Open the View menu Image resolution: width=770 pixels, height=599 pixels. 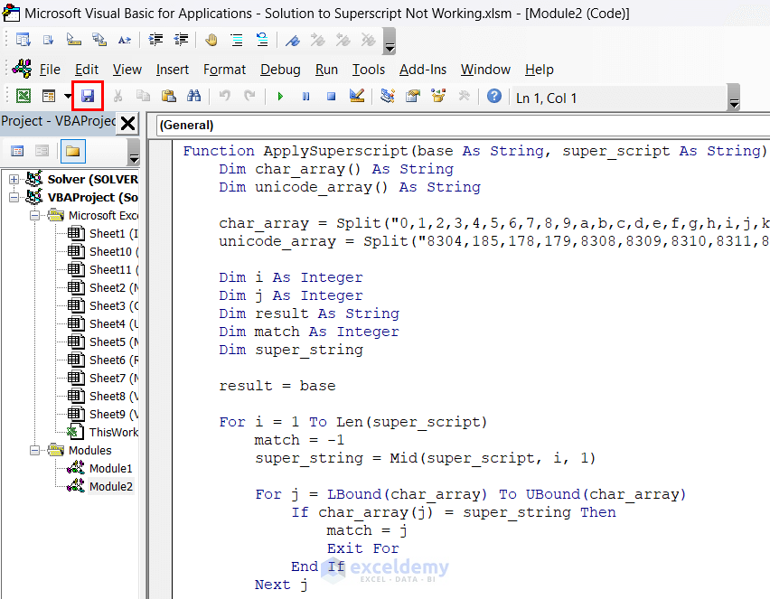coord(127,70)
